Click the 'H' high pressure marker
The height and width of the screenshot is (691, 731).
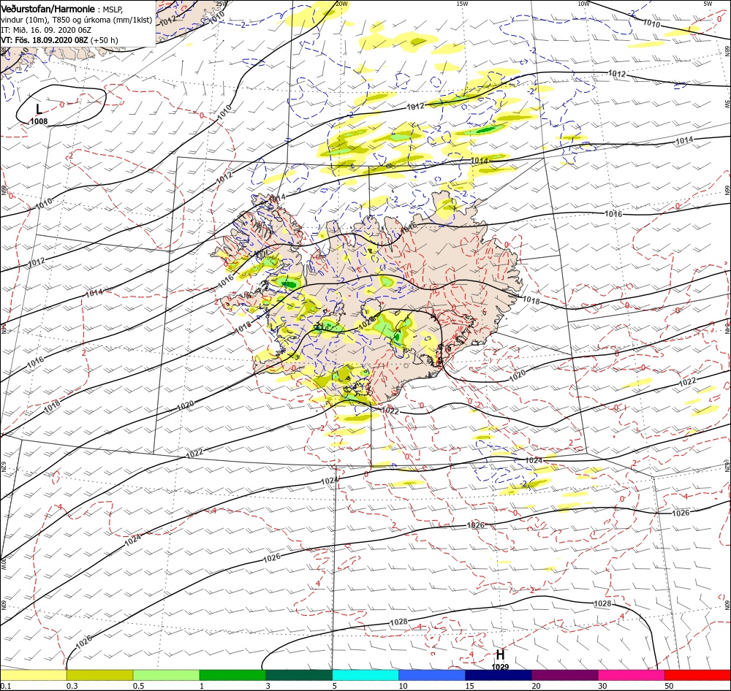[500, 654]
